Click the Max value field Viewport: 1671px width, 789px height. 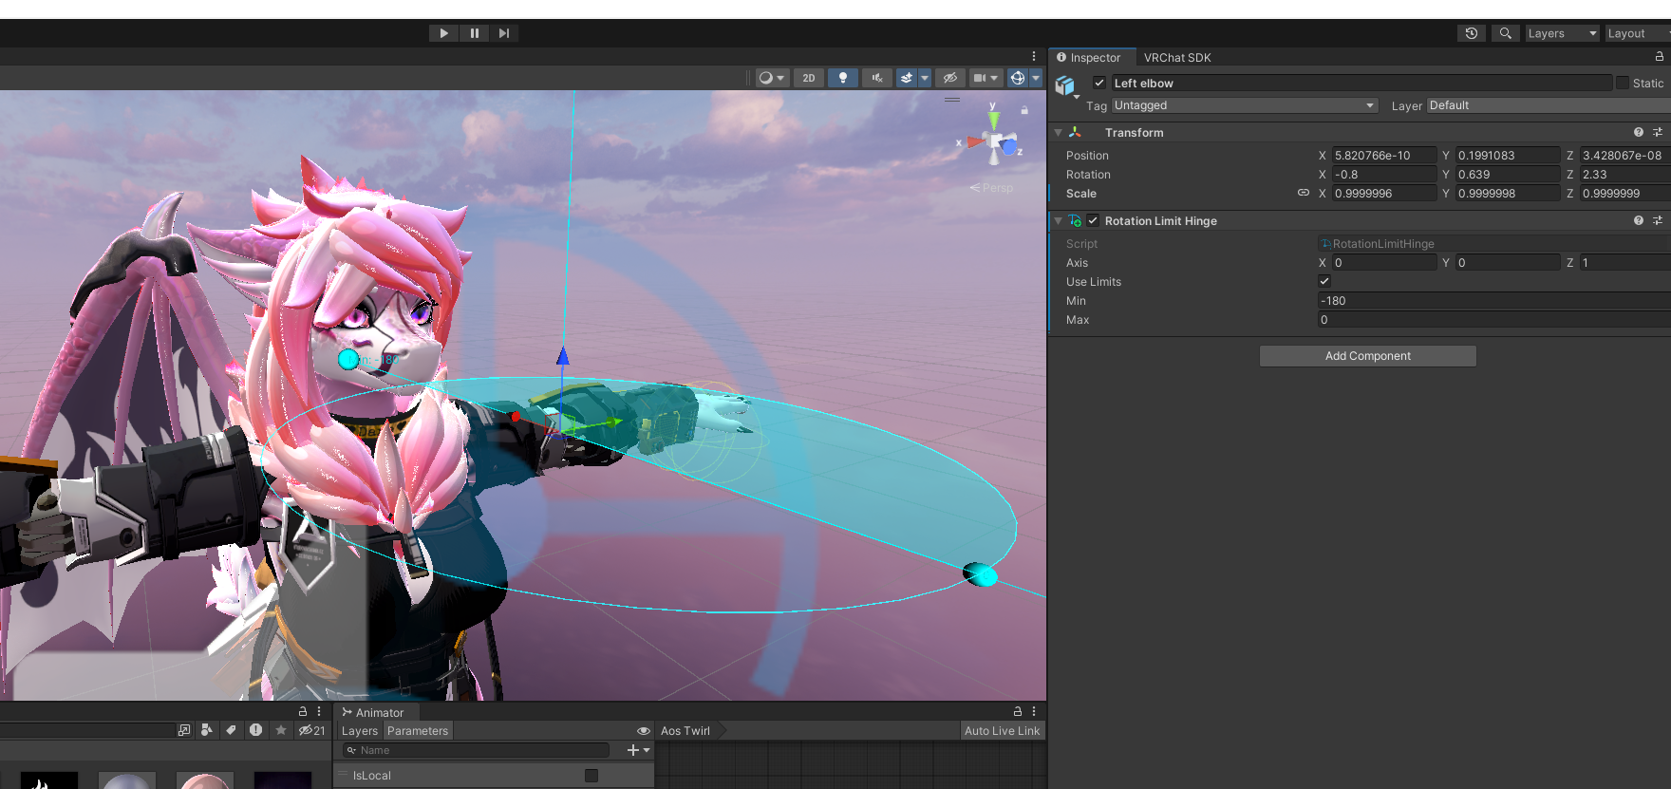tap(1493, 320)
